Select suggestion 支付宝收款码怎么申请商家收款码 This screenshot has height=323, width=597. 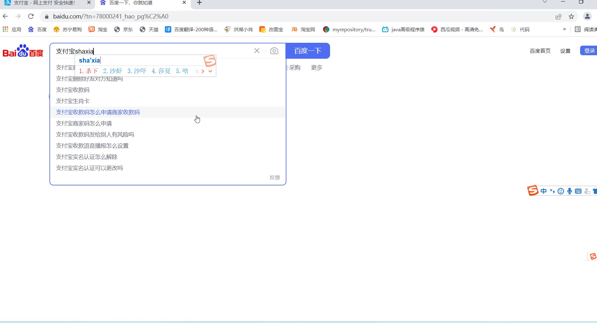[168, 112]
